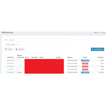Click the blue payment status badge in first row

[85, 60]
